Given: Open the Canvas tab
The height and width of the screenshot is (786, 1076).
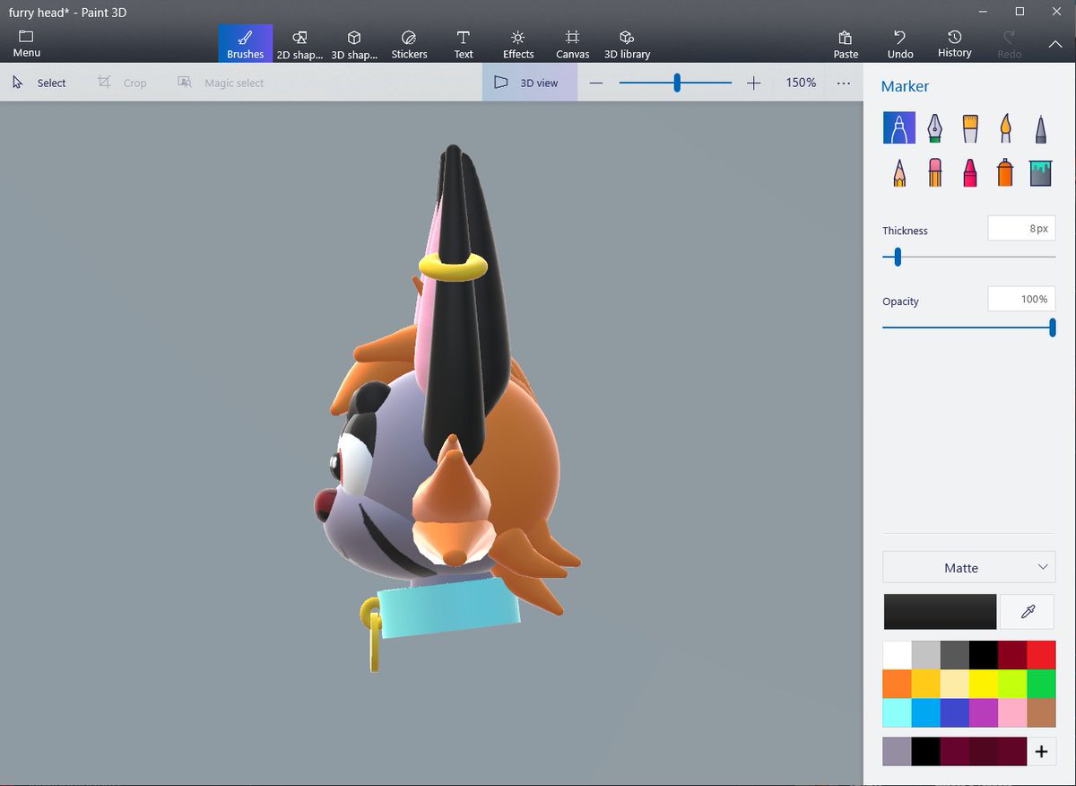Looking at the screenshot, I should 572,43.
